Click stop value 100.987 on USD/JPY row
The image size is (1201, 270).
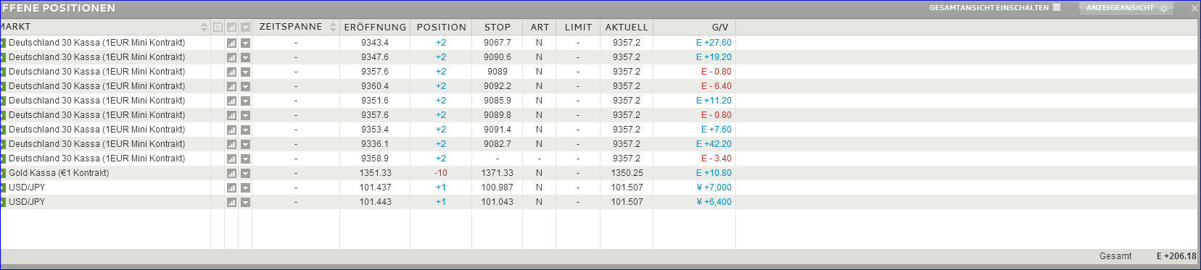(x=498, y=187)
